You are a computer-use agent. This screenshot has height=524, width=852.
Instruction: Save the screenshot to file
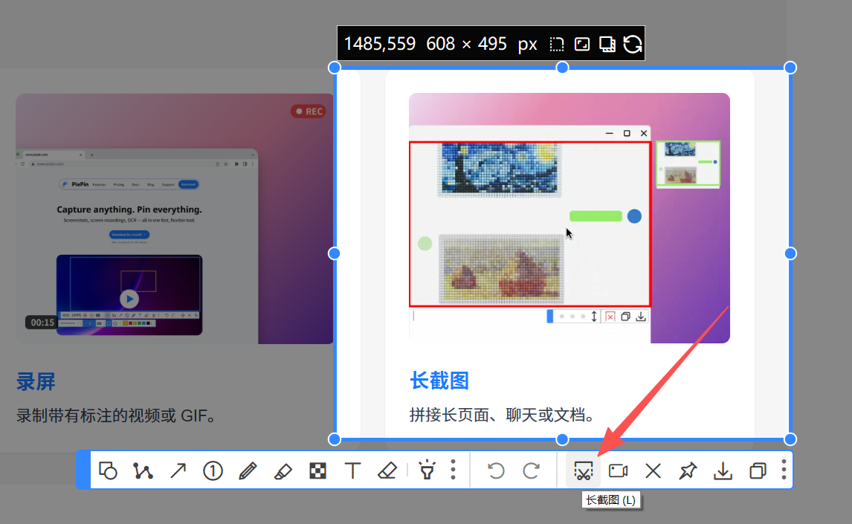coord(722,470)
